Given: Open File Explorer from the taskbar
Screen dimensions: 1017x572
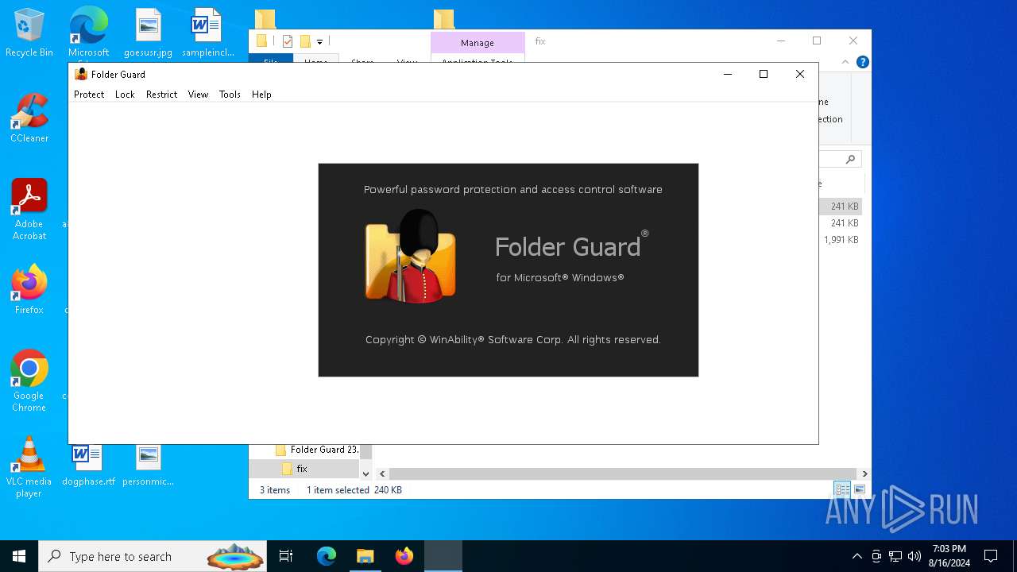Looking at the screenshot, I should [365, 556].
